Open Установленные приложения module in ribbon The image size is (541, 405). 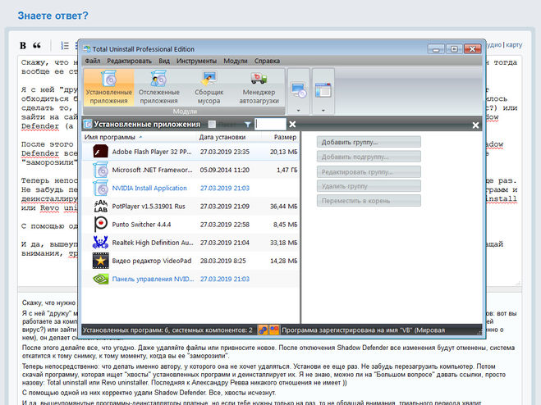(108, 87)
